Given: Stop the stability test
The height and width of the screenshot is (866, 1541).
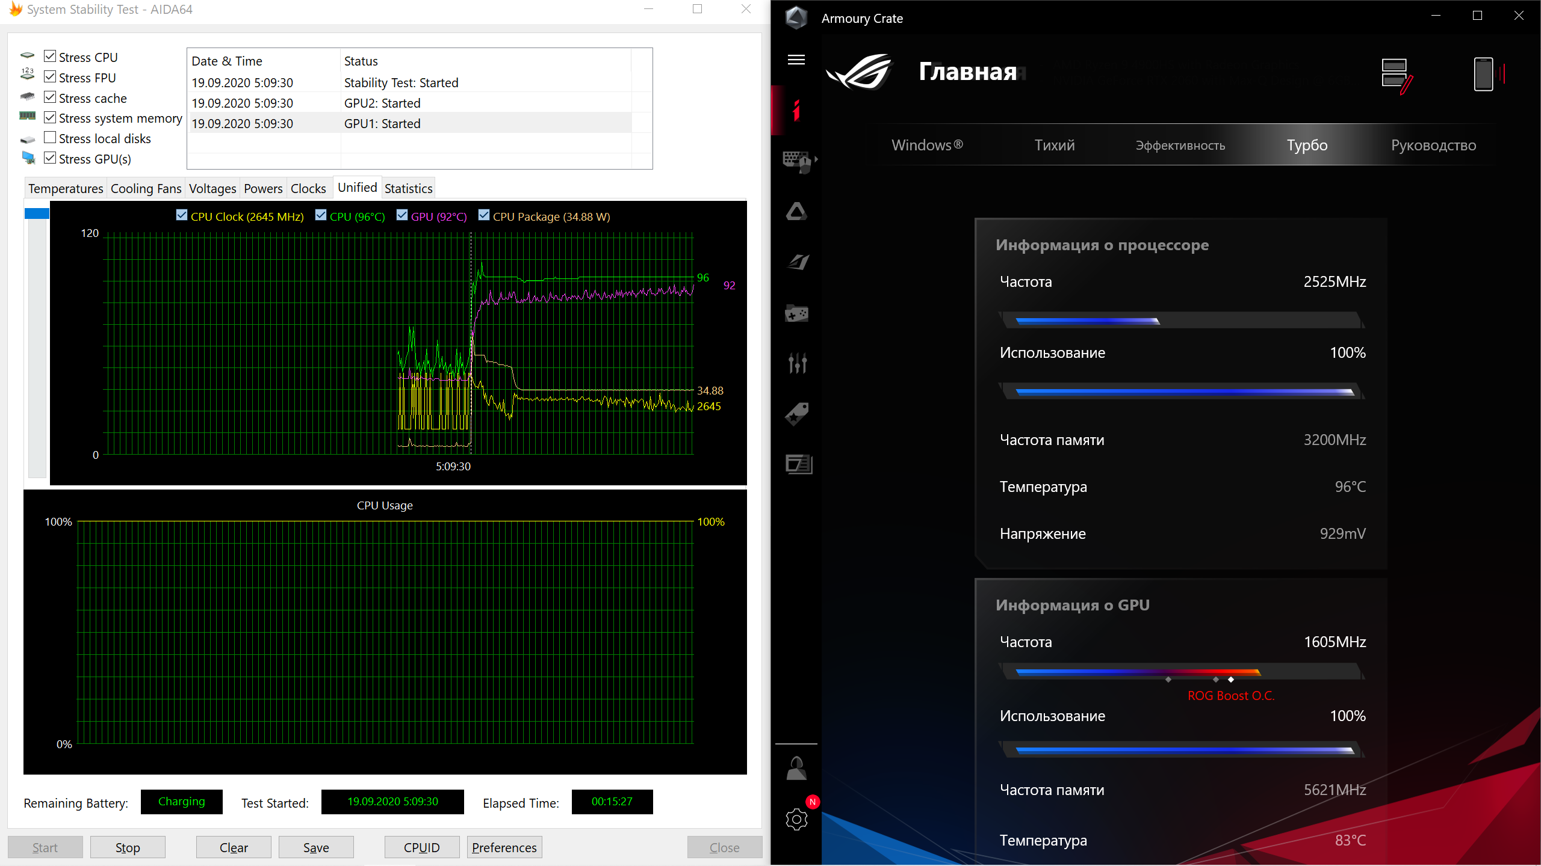Looking at the screenshot, I should 128,847.
